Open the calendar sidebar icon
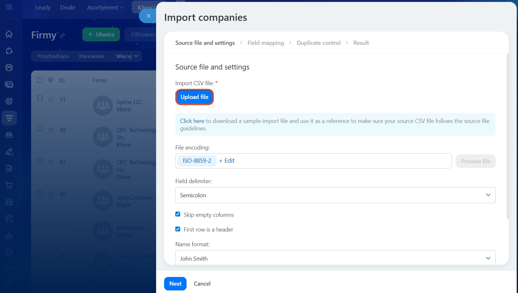518x293 pixels. (x=9, y=219)
